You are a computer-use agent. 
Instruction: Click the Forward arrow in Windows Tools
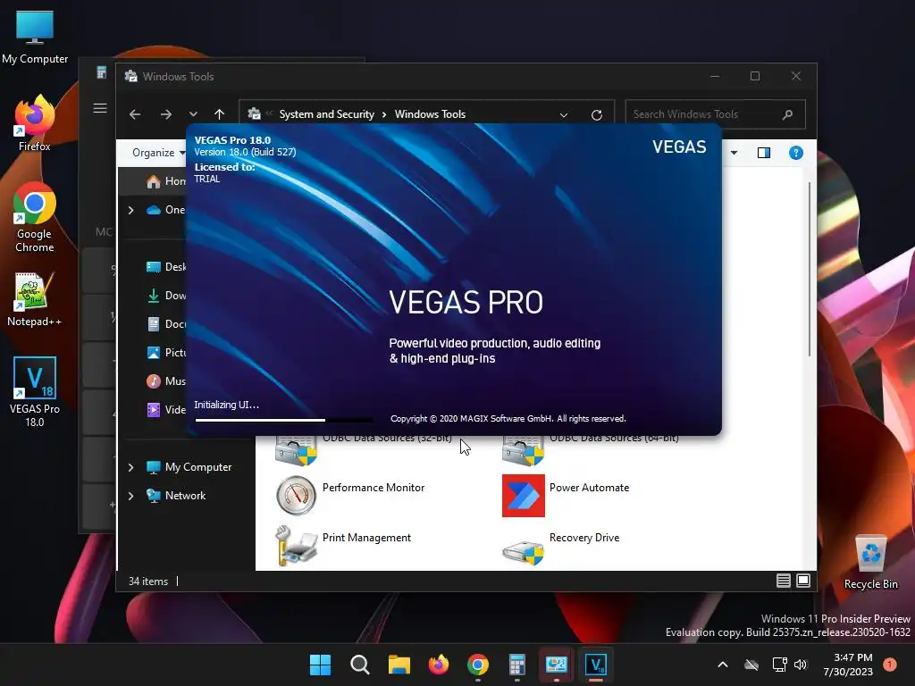pyautogui.click(x=165, y=114)
